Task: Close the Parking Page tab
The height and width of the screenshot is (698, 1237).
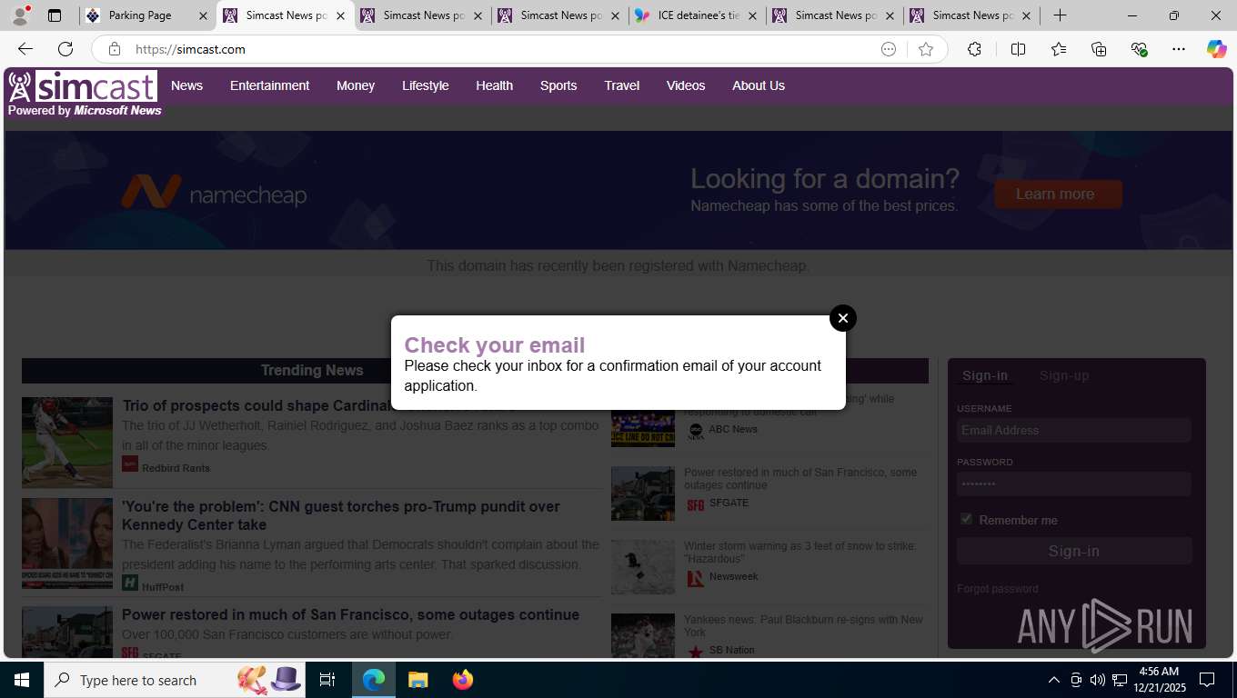Action: (x=203, y=15)
